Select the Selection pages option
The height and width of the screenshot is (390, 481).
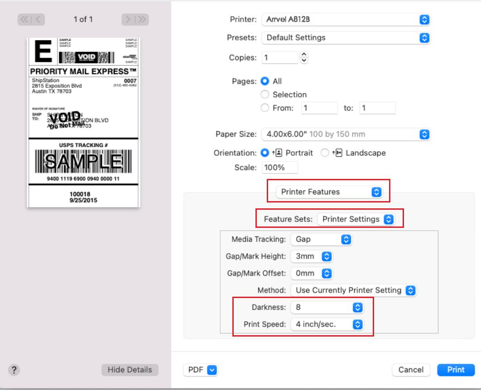(265, 94)
